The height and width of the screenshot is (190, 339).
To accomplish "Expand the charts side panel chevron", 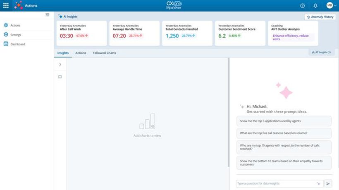I will [x=60, y=64].
